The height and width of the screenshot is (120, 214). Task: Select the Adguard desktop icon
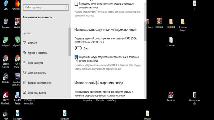point(6,41)
